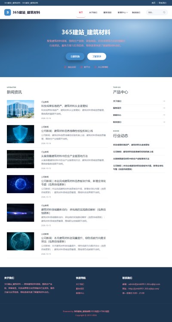Click arrow icon beside 新闻中心 in 产品中心

[x=164, y=115]
